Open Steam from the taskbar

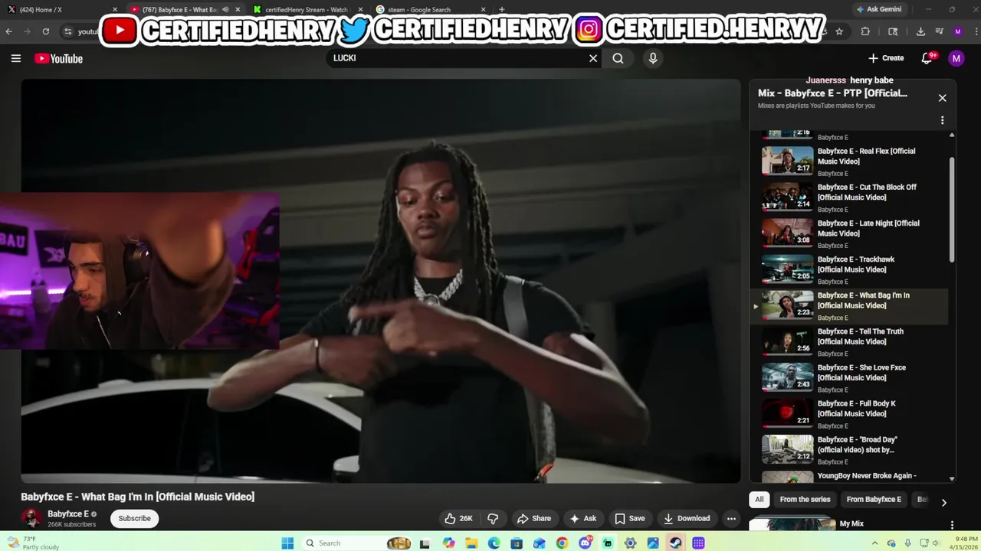point(676,543)
